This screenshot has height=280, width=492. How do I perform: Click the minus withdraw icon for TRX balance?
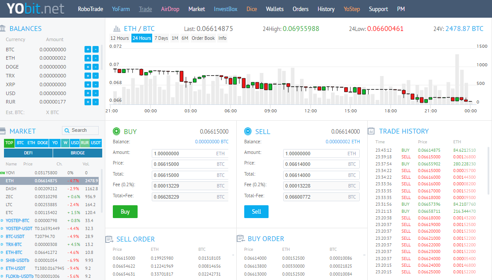[96, 76]
